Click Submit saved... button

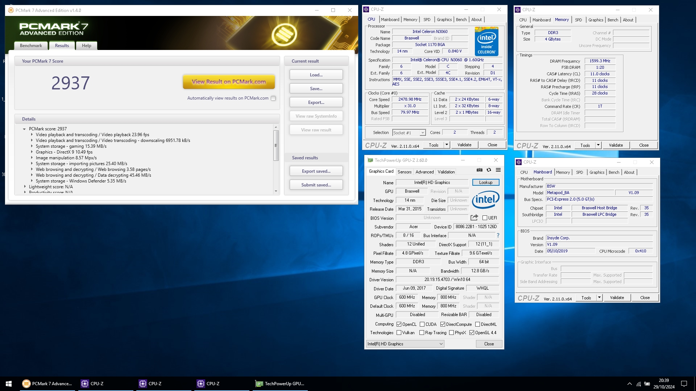(x=316, y=185)
